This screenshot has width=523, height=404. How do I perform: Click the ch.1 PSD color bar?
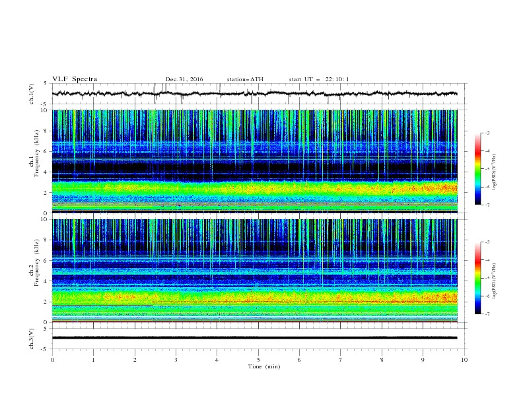[x=477, y=169]
